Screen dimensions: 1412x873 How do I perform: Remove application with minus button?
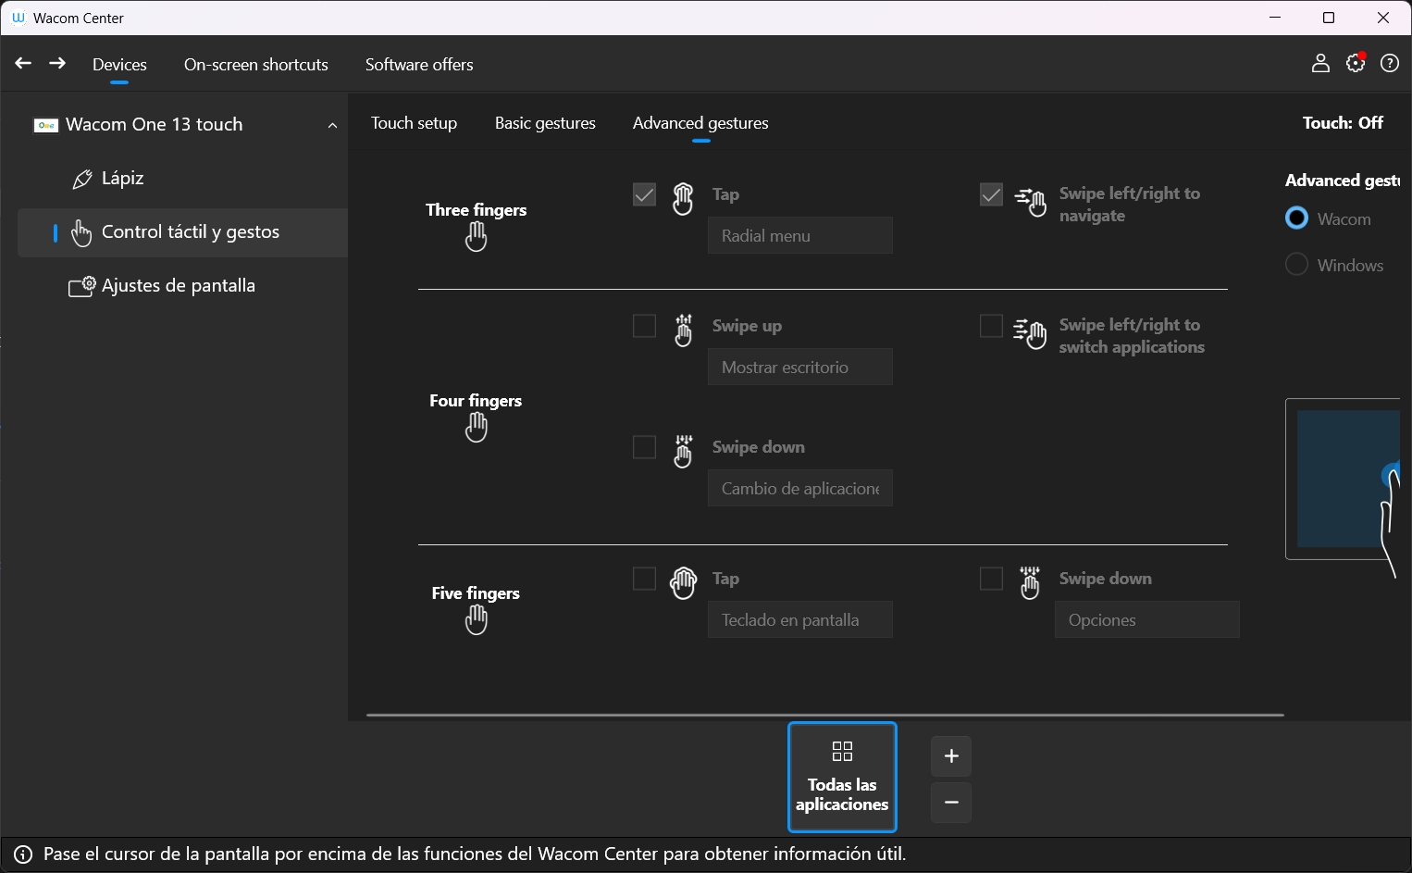click(x=951, y=803)
